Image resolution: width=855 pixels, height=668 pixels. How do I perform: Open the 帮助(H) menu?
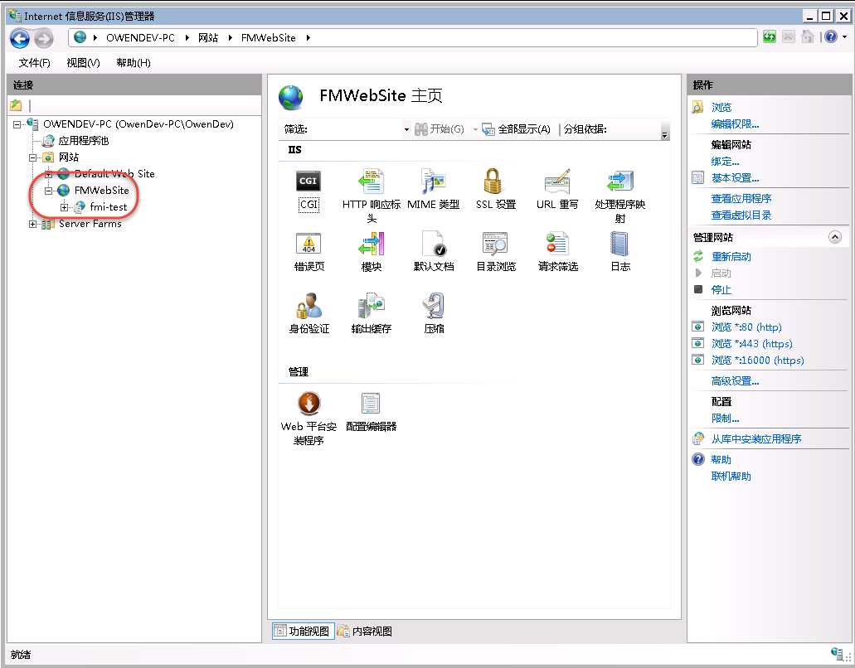133,63
